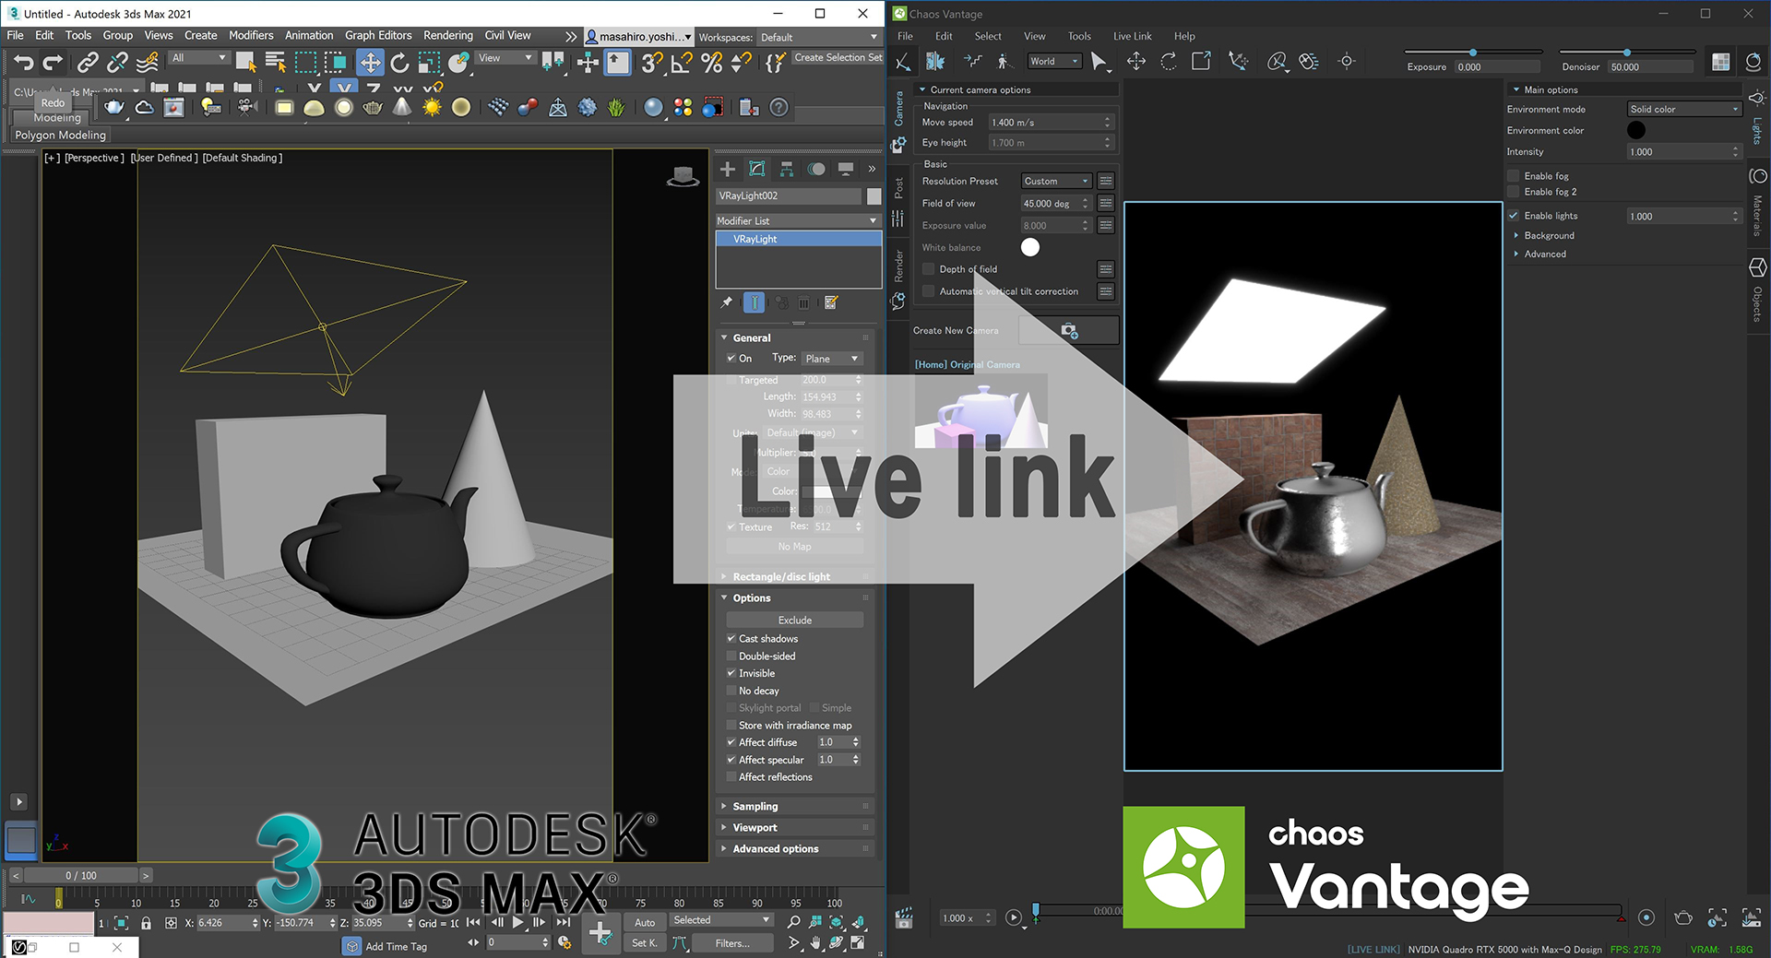The width and height of the screenshot is (1771, 958).
Task: Toggle the 3D Snaps icon in 3ds Max
Action: (x=652, y=63)
